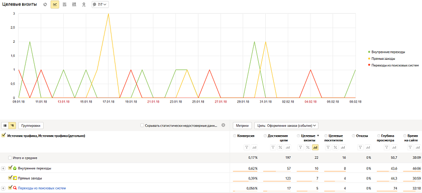422x193 pixels.
Task: Click Конверсия info hint icon
Action: coord(235,136)
